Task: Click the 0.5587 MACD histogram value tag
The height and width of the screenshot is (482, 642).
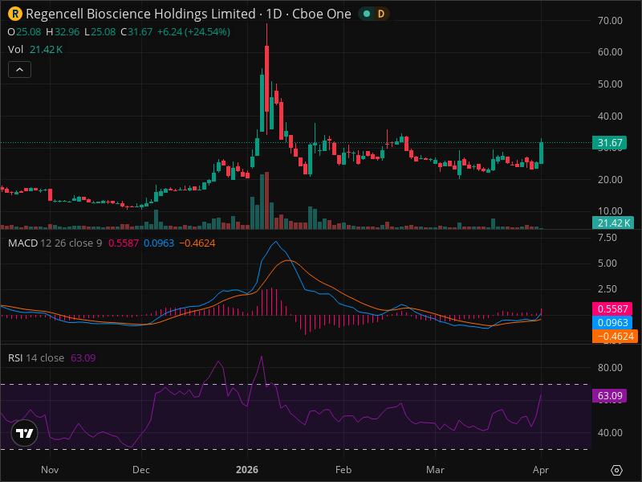Action: point(612,308)
